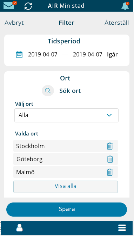Choose the Igår quick period option
The width and height of the screenshot is (134, 236).
[x=112, y=55]
